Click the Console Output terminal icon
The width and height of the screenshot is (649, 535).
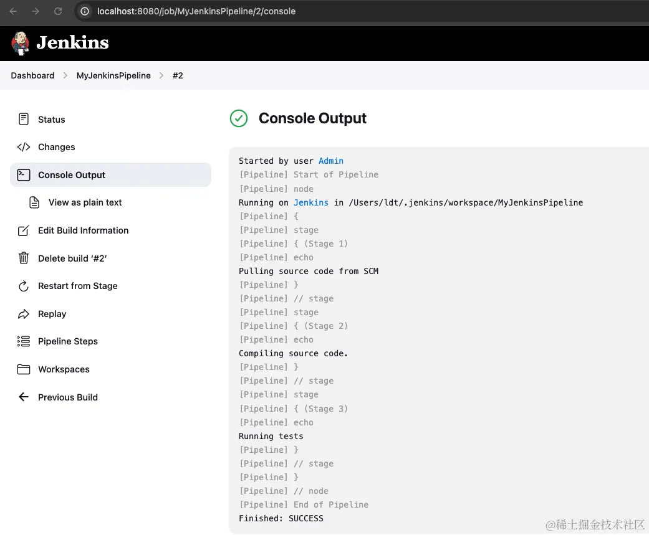[x=23, y=174]
